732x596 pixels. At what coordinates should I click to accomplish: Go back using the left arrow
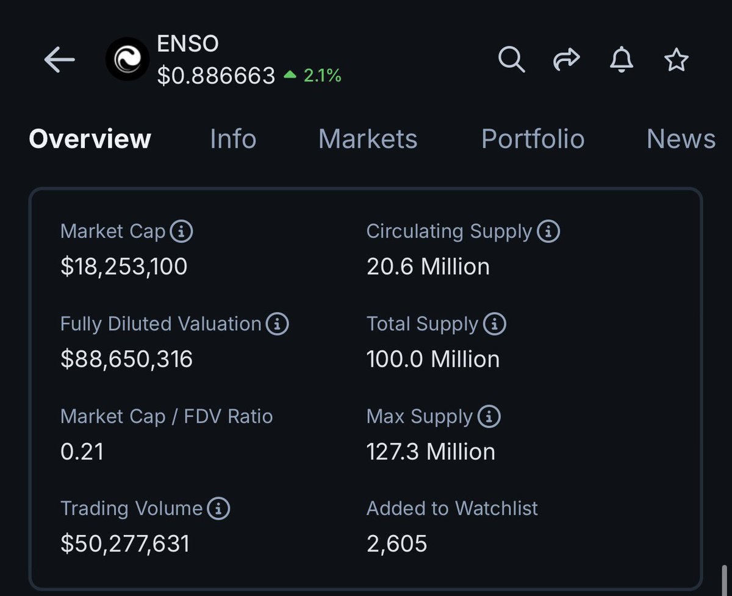point(59,60)
